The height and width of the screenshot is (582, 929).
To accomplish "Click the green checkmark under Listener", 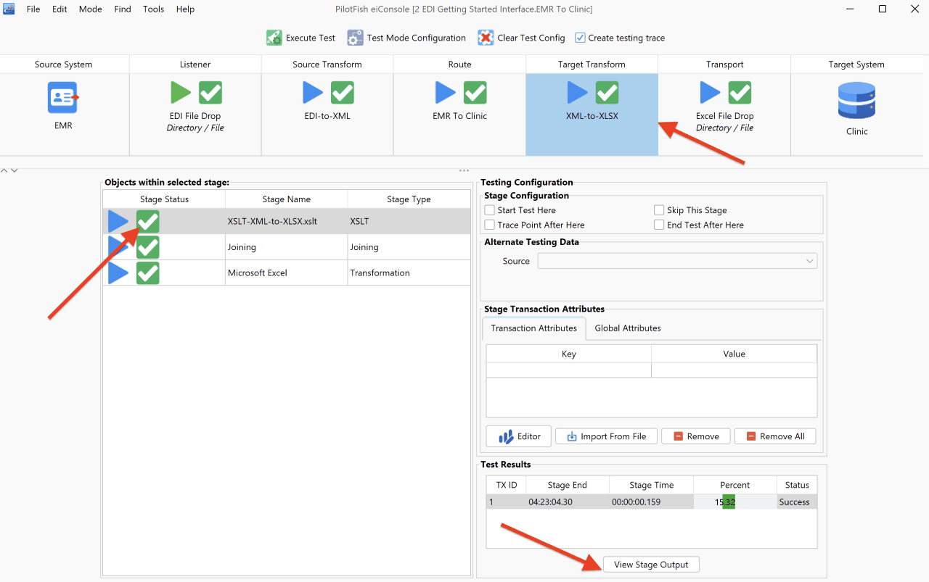I will click(x=210, y=93).
